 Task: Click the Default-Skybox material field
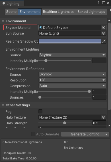click(70, 28)
